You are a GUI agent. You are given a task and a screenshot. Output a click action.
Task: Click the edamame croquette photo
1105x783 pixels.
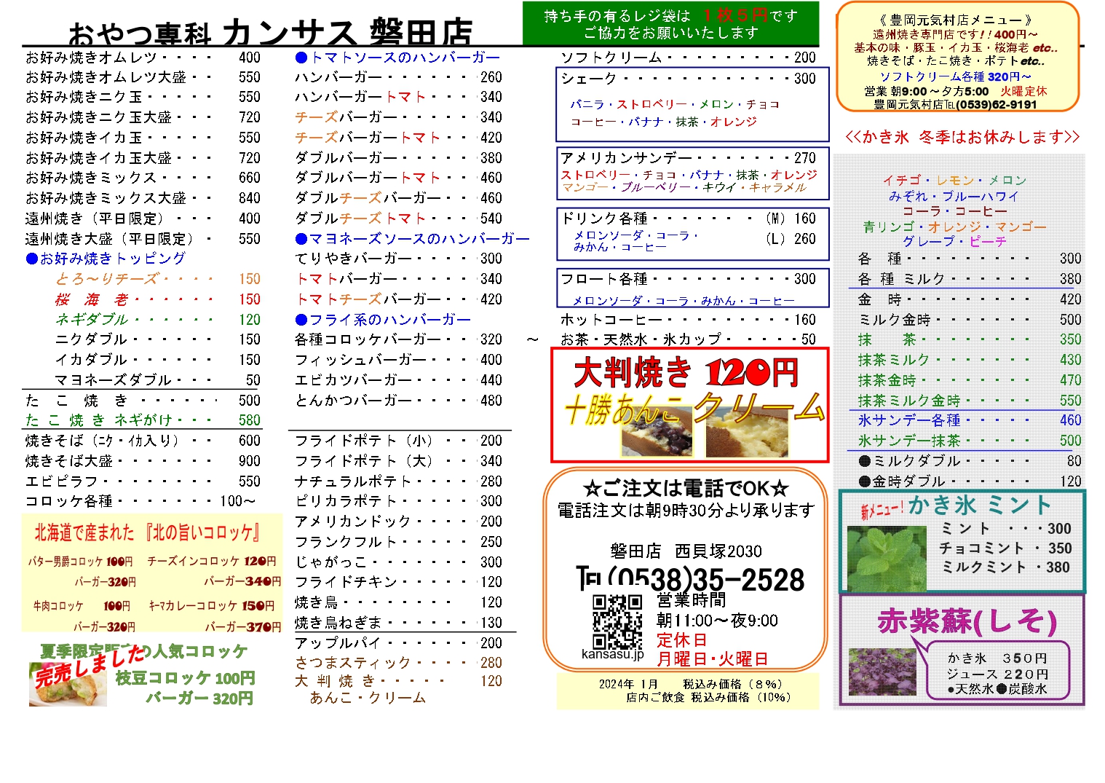[x=67, y=683]
